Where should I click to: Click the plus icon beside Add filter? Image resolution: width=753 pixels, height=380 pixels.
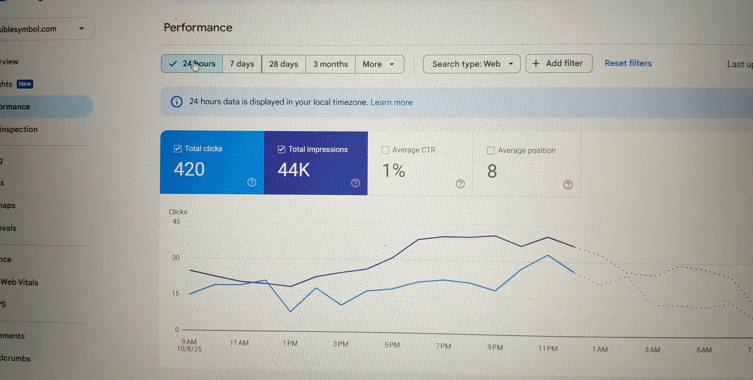click(x=536, y=63)
